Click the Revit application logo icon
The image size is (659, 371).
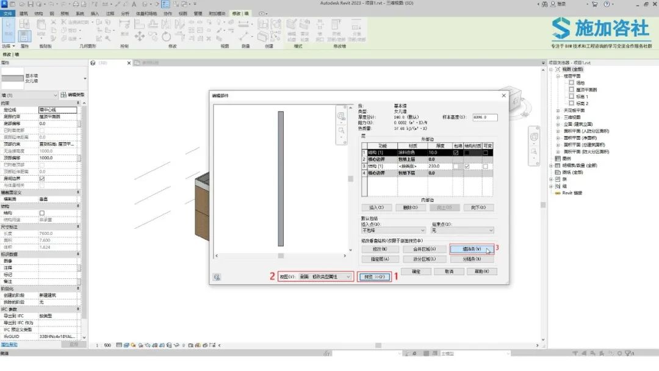coord(5,4)
